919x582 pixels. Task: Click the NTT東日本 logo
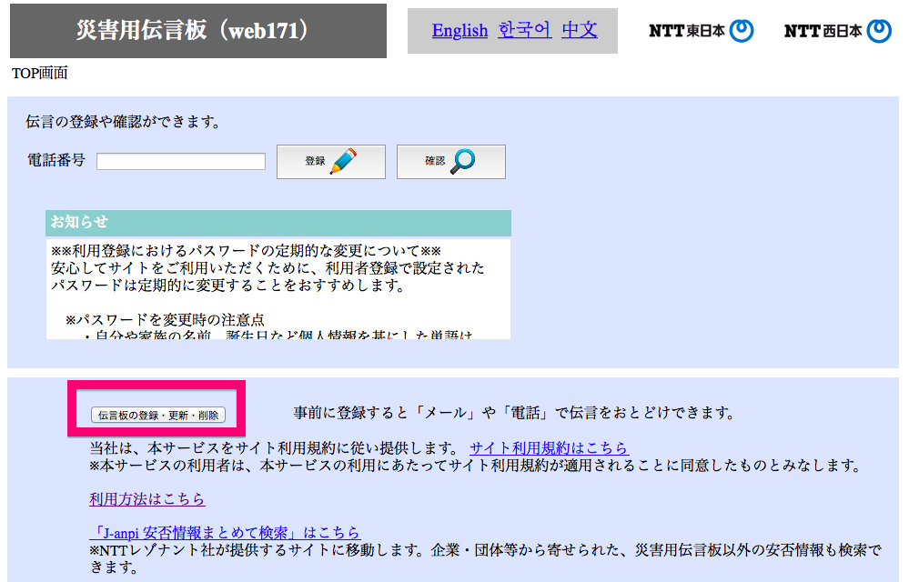(701, 30)
